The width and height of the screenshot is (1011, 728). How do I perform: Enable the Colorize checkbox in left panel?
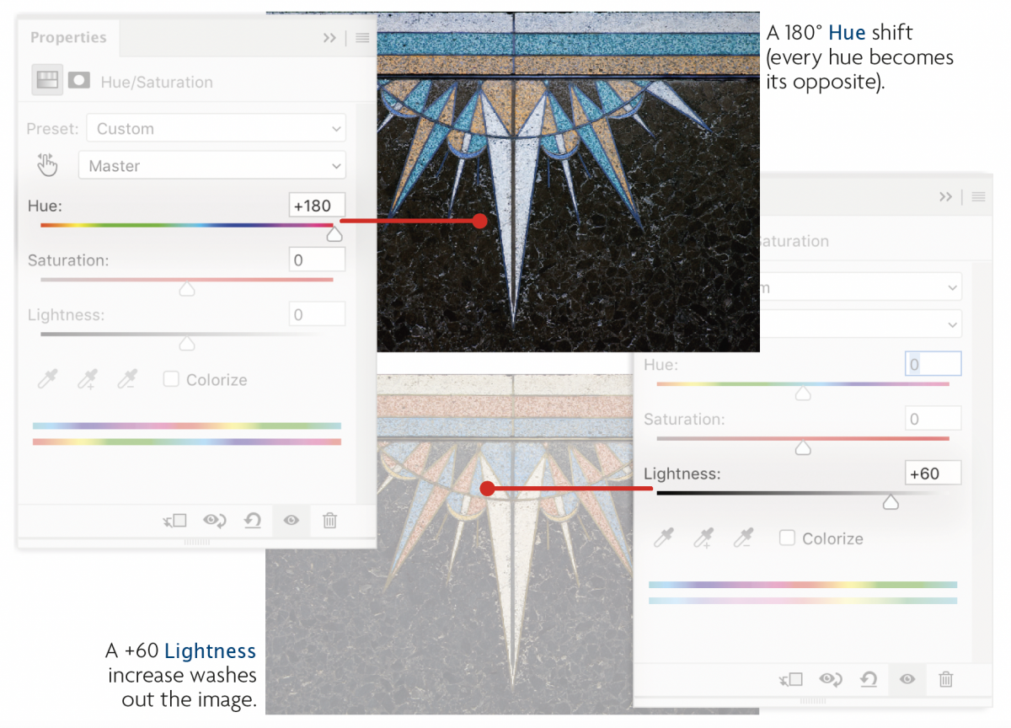171,379
